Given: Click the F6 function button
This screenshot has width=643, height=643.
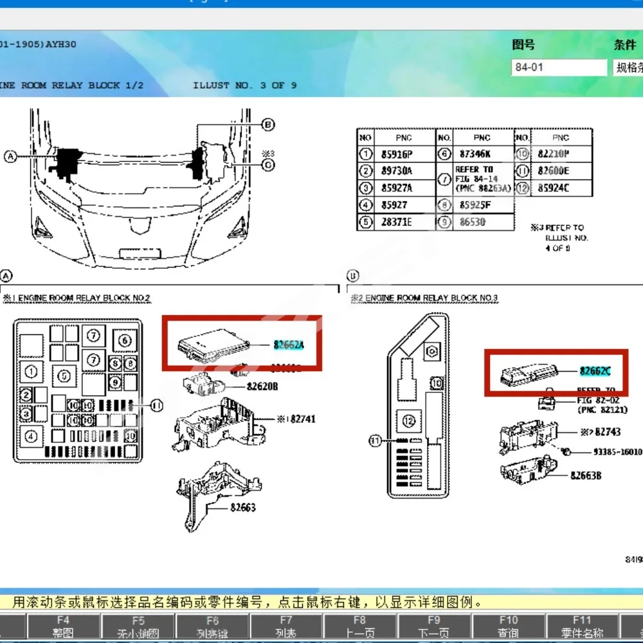Looking at the screenshot, I should [212, 626].
